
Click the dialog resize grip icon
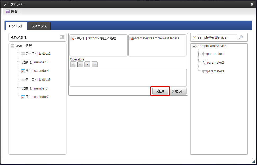coord(253,162)
